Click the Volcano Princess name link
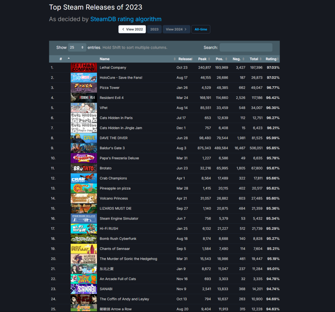Viewport: 335px width, 312px height. tap(114, 199)
